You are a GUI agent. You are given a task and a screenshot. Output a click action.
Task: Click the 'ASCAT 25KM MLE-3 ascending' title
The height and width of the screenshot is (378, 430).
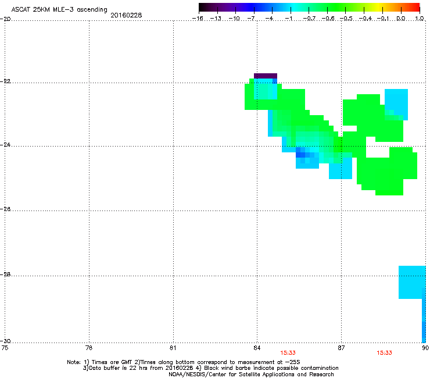point(59,9)
